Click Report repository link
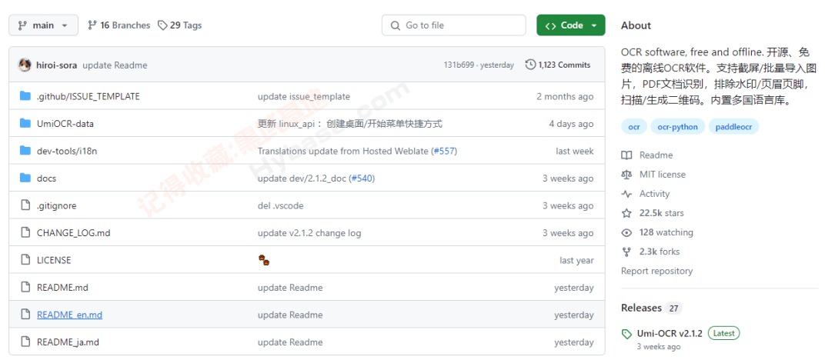 656,272
